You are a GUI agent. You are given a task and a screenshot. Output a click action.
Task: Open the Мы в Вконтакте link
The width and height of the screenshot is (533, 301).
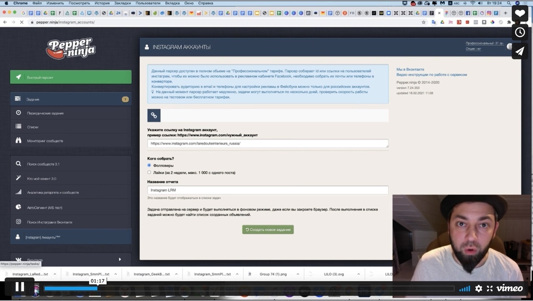coord(410,69)
